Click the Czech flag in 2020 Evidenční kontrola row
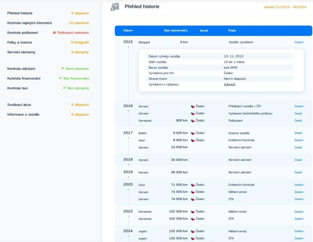 [x=193, y=185]
